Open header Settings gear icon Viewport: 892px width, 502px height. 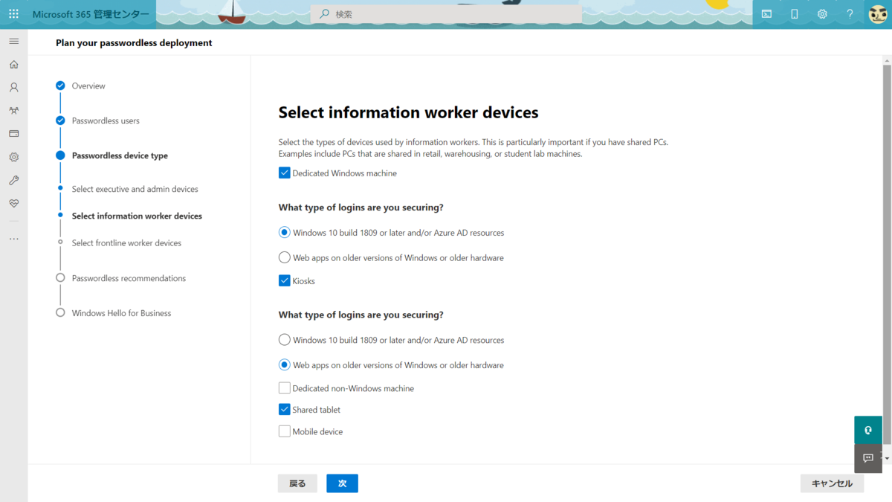coord(822,14)
